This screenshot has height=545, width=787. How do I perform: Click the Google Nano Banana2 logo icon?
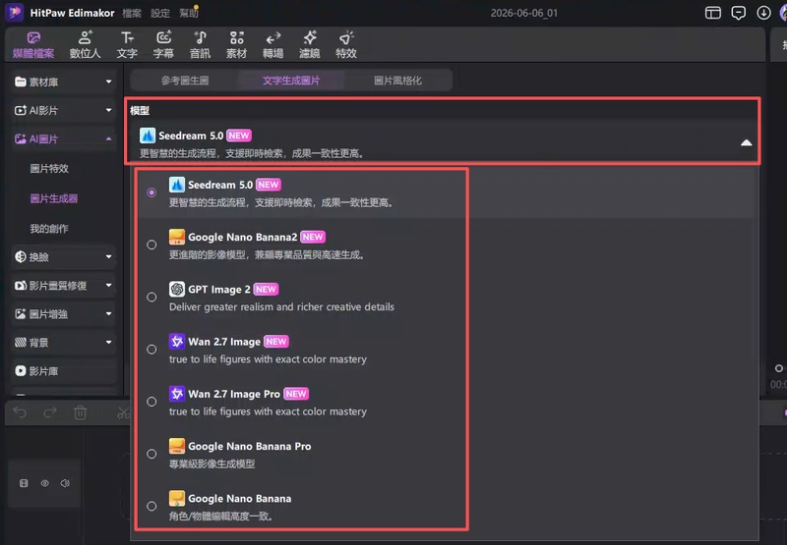point(177,237)
